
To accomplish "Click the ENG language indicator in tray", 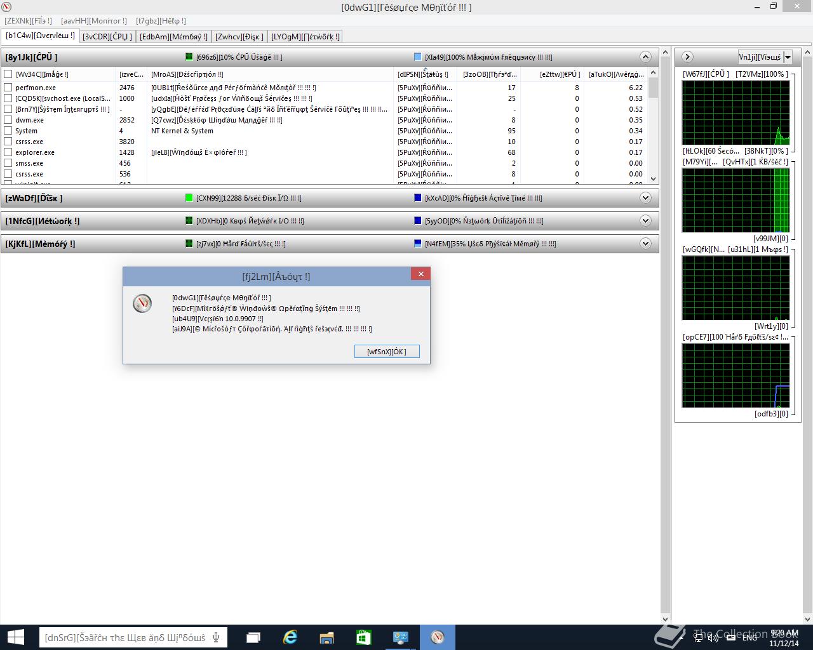I will tap(749, 636).
